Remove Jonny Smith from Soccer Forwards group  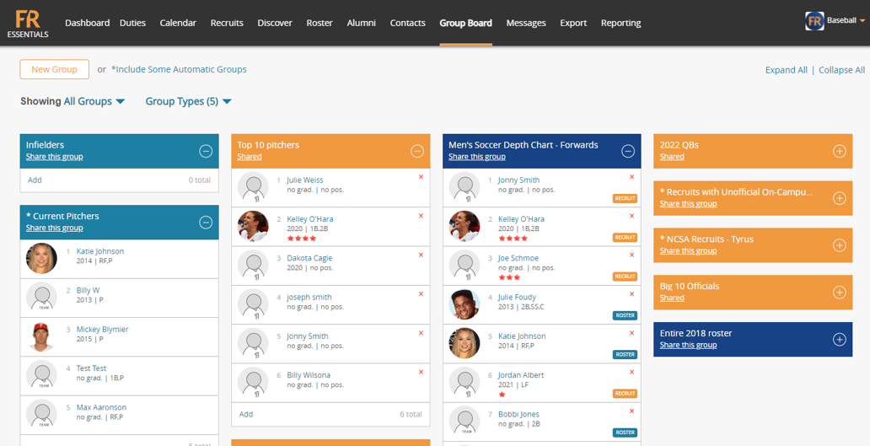point(631,177)
